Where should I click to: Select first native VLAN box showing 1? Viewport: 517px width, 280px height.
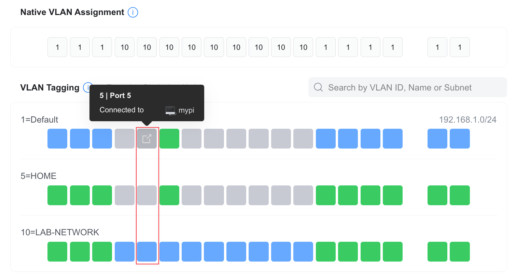[x=57, y=47]
